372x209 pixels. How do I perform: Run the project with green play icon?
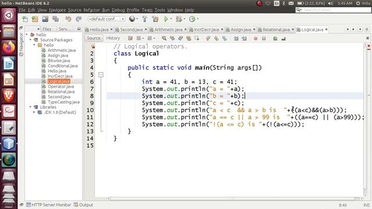tap(166, 19)
